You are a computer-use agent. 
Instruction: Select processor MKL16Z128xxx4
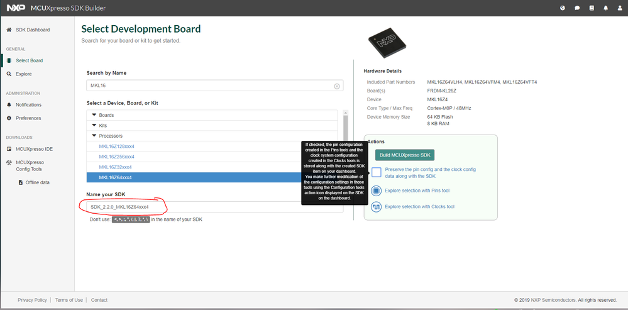pos(116,146)
